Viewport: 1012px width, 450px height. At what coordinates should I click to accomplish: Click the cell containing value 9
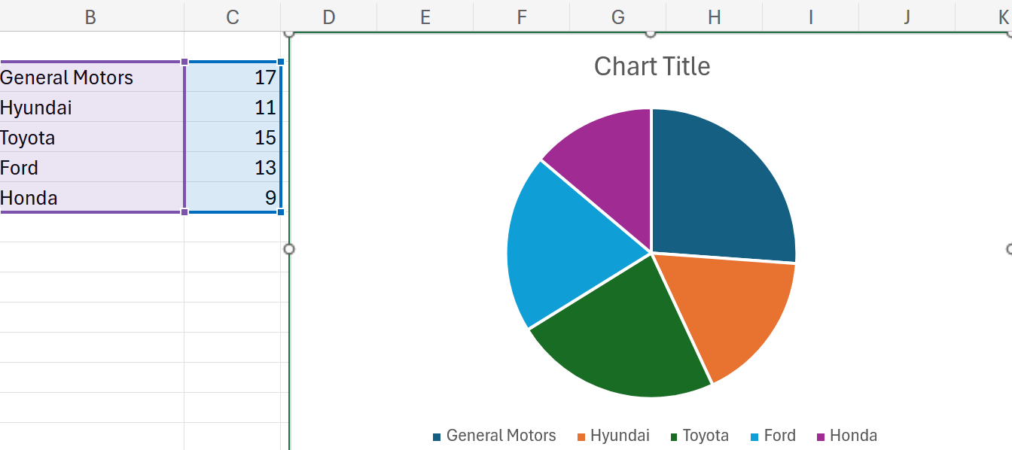pos(233,197)
